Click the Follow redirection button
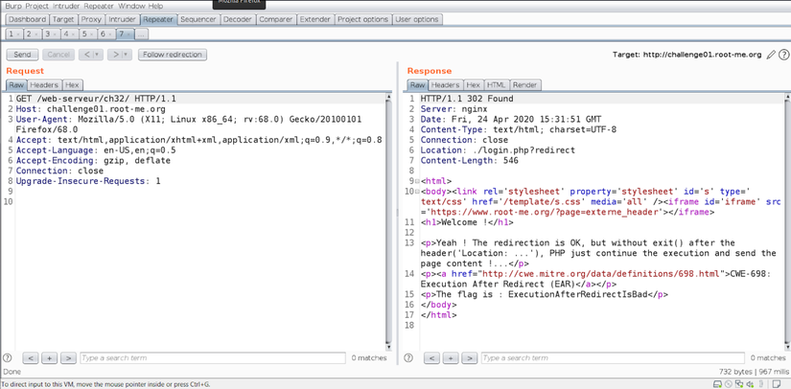The width and height of the screenshot is (791, 389). 172,55
